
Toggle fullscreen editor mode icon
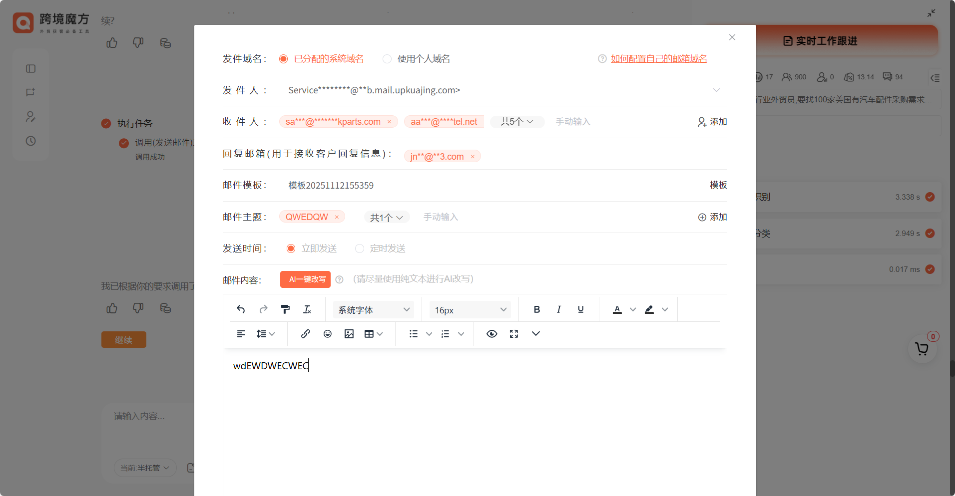(514, 334)
